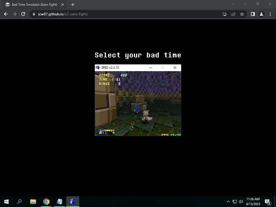Click the Select your bad time heading
The width and height of the screenshot is (276, 207).
point(138,55)
